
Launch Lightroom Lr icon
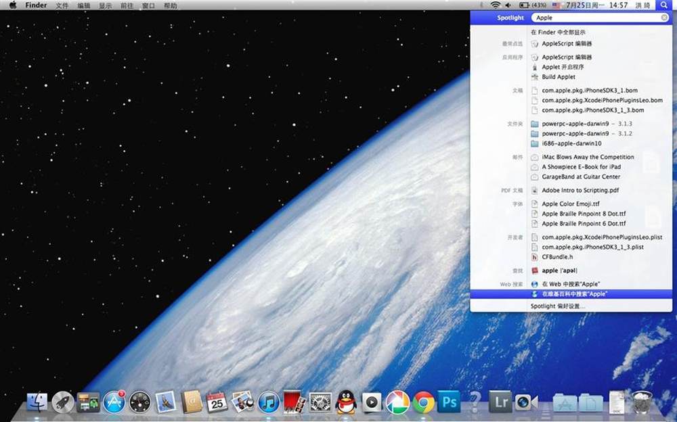pyautogui.click(x=501, y=402)
